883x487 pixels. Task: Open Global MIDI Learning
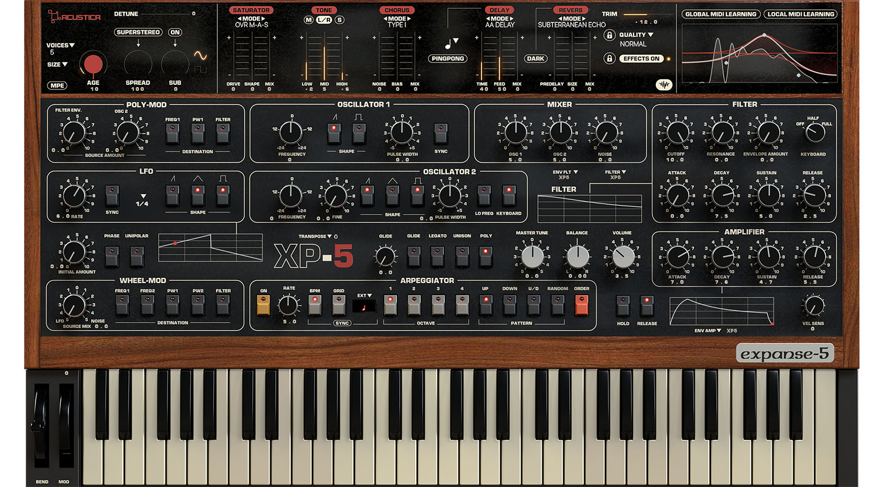[721, 14]
